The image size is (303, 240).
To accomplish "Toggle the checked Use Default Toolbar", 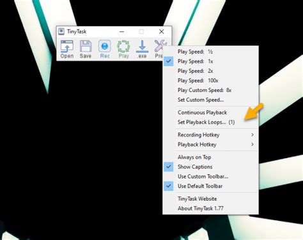I will click(x=210, y=186).
